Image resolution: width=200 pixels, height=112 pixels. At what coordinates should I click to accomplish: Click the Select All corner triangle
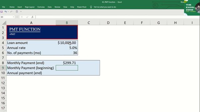tap(4, 23)
